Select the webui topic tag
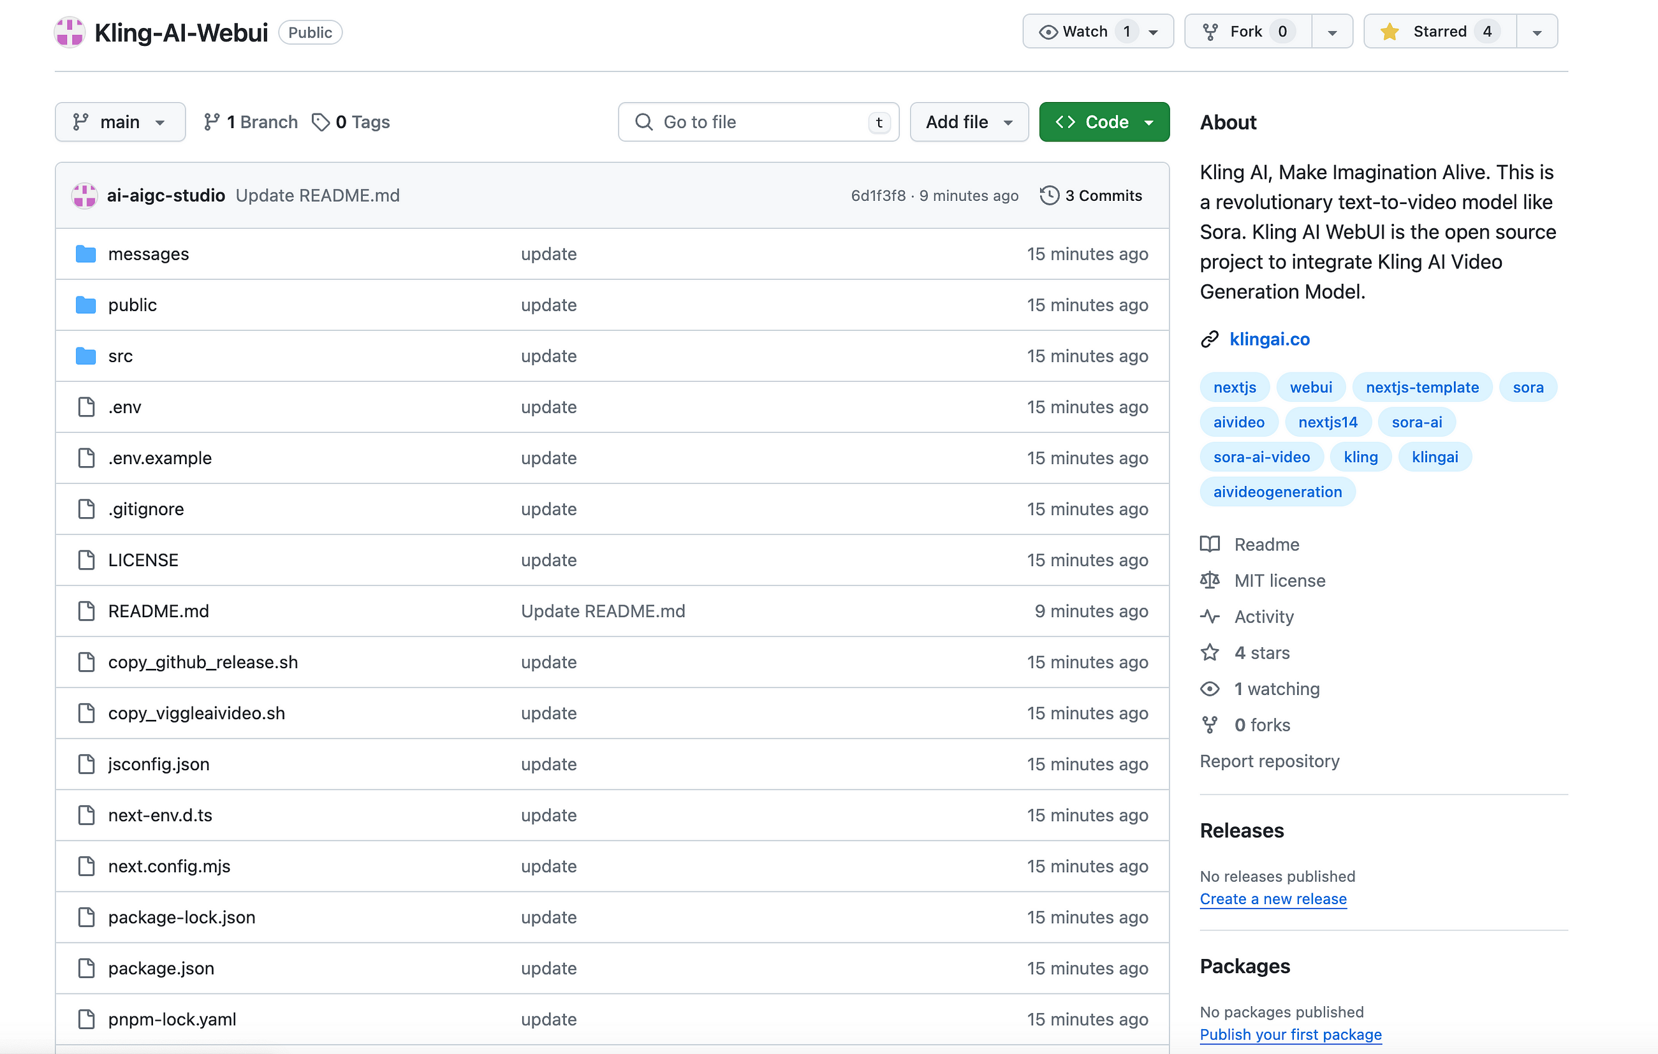 tap(1311, 387)
